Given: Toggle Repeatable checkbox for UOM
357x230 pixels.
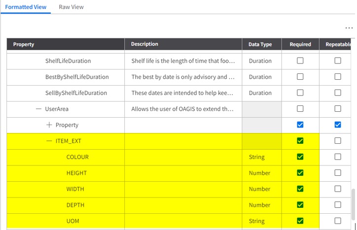Looking at the screenshot, I should [338, 221].
